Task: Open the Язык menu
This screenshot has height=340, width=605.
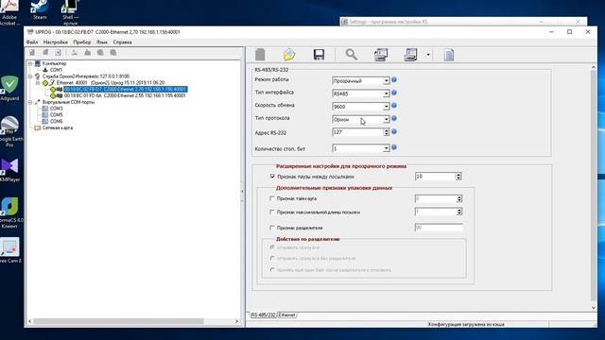Action: (x=102, y=42)
